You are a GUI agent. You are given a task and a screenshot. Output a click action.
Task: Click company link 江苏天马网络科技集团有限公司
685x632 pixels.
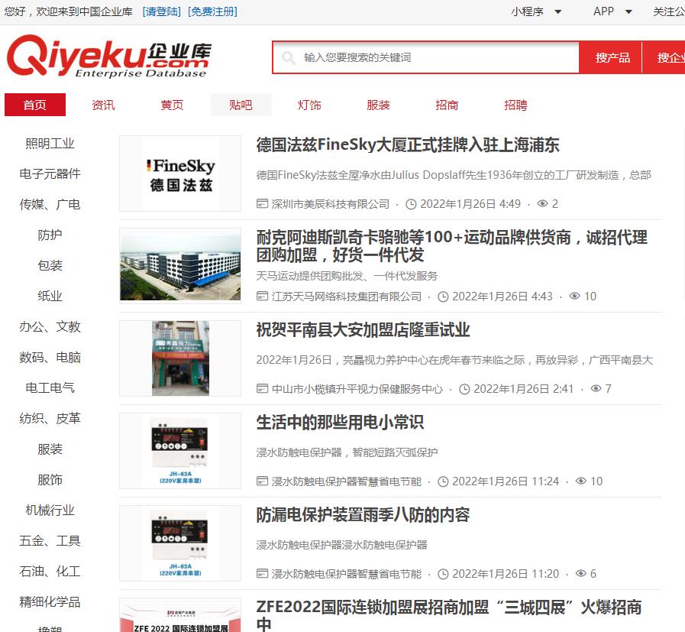347,297
